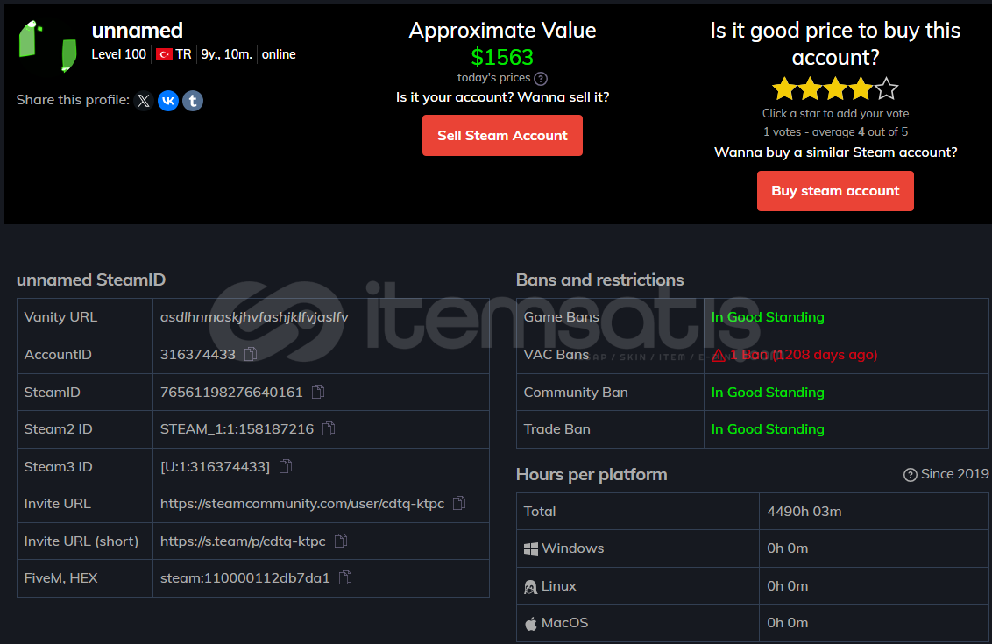Click the VAC Bans row label
This screenshot has height=644, width=992.
(556, 355)
